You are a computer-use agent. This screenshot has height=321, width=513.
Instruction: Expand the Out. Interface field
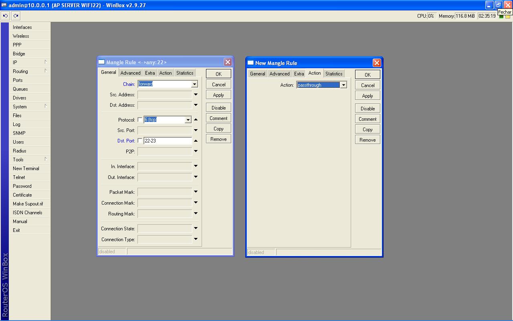[x=196, y=177]
